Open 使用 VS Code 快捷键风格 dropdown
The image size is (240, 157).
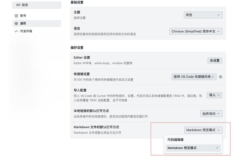coord(194,77)
